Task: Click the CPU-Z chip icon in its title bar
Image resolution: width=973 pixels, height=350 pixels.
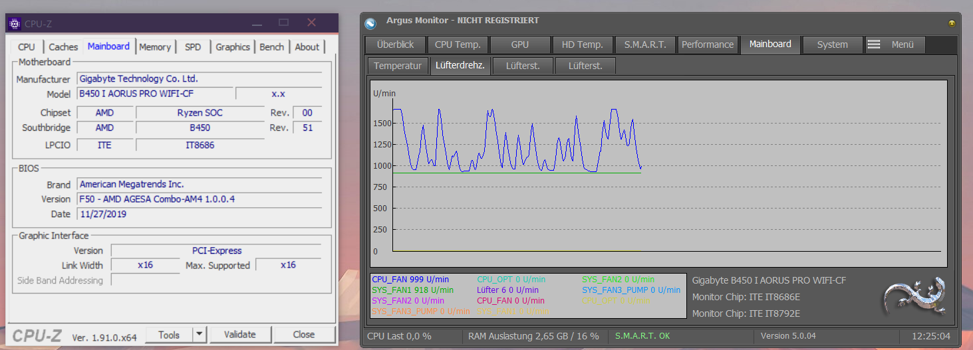Action: pyautogui.click(x=15, y=24)
